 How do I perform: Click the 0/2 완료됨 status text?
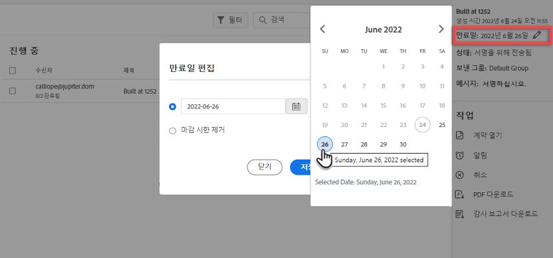pos(48,96)
